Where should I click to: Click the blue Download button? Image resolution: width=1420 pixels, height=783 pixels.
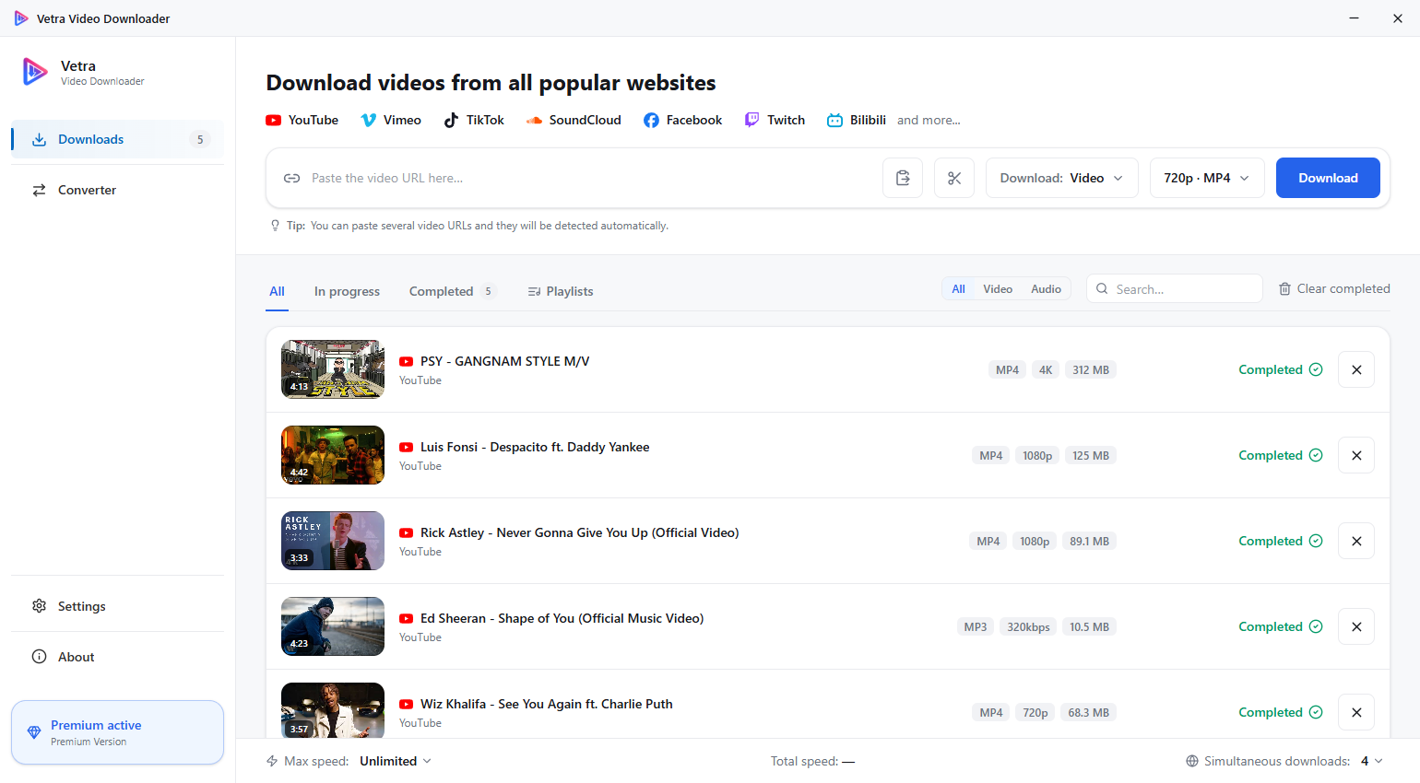click(x=1328, y=178)
